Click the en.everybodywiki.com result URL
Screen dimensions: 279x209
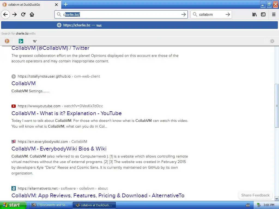pyautogui.click(x=43, y=142)
